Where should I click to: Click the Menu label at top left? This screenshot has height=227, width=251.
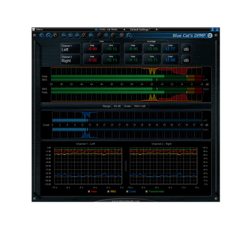click(39, 30)
